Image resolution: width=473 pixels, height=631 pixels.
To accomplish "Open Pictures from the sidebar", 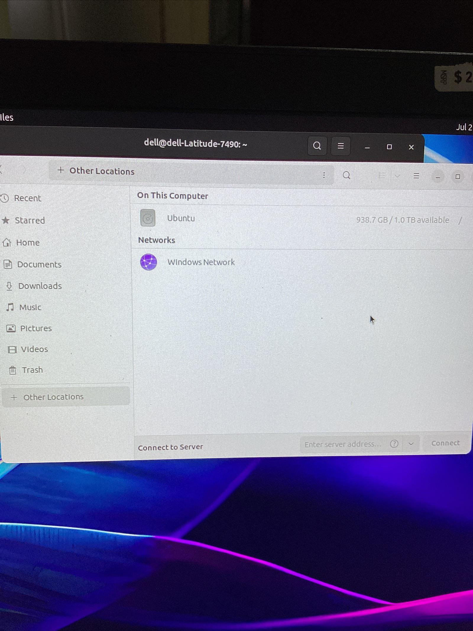I will [x=35, y=328].
